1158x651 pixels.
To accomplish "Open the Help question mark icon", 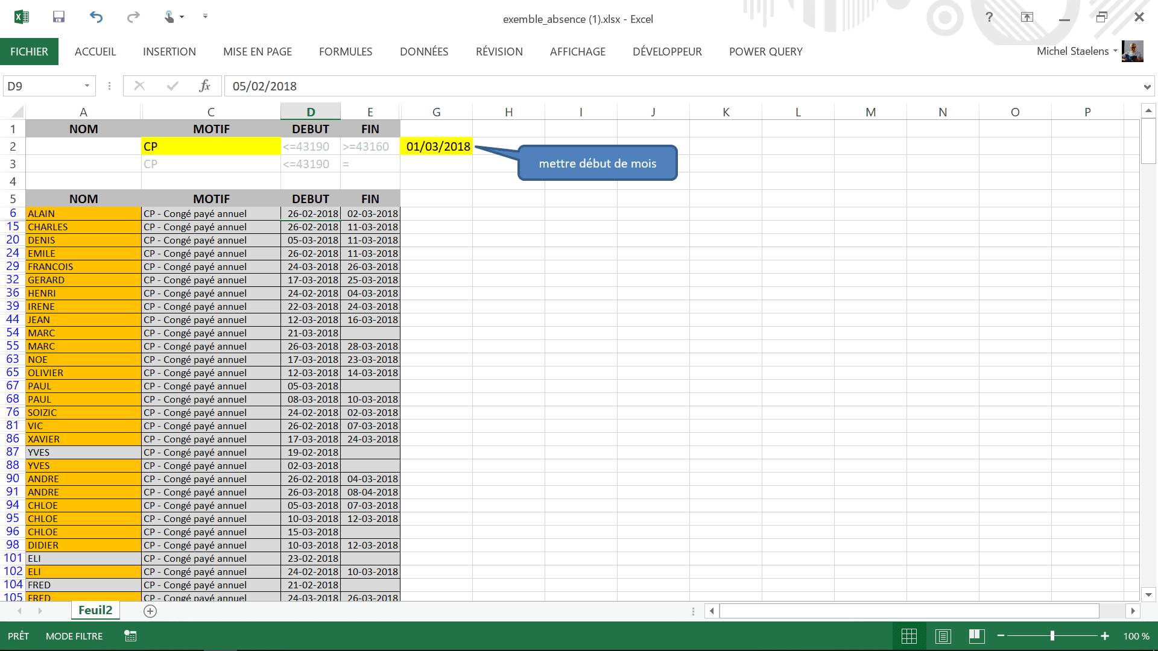I will [989, 17].
